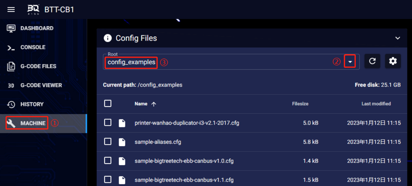Click the Config Files info icon
Screen dimensions: 412x186
pyautogui.click(x=108, y=38)
